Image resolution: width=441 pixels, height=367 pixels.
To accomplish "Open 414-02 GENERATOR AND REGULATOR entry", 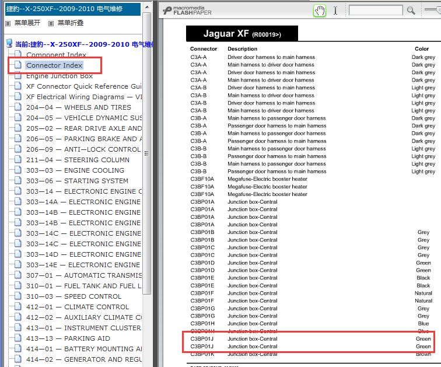I will [x=84, y=359].
